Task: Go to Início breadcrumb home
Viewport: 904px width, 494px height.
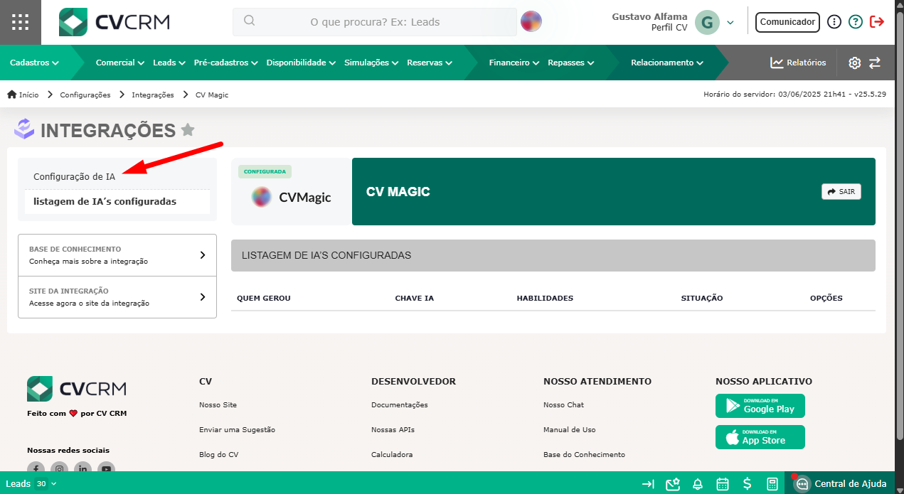Action: pos(23,95)
